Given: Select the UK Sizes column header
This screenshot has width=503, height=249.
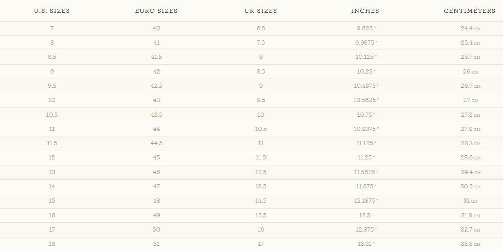Looking at the screenshot, I should tap(261, 11).
